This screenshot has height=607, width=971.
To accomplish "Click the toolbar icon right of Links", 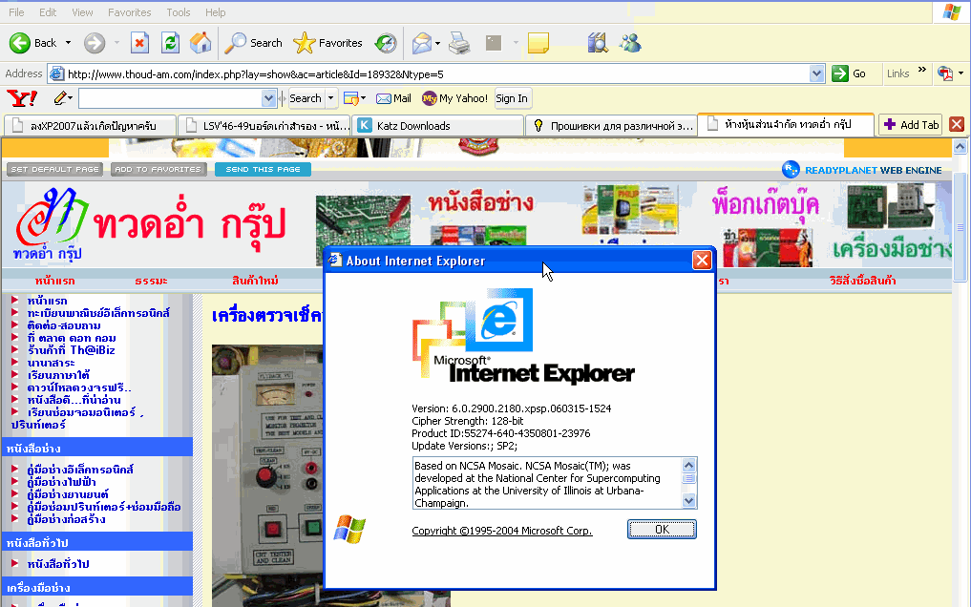I will click(x=945, y=73).
